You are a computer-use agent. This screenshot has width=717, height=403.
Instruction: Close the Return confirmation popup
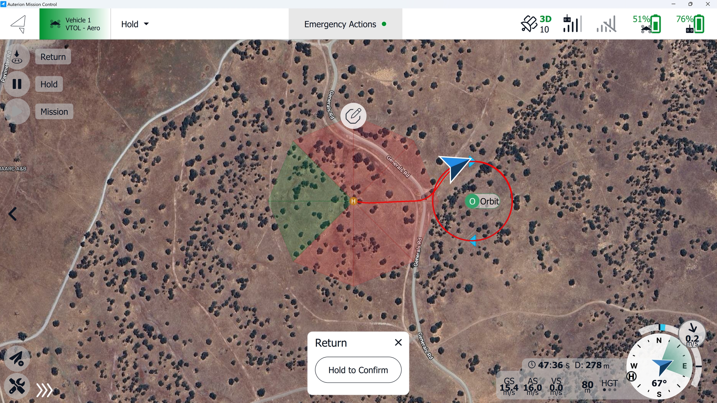tap(398, 342)
